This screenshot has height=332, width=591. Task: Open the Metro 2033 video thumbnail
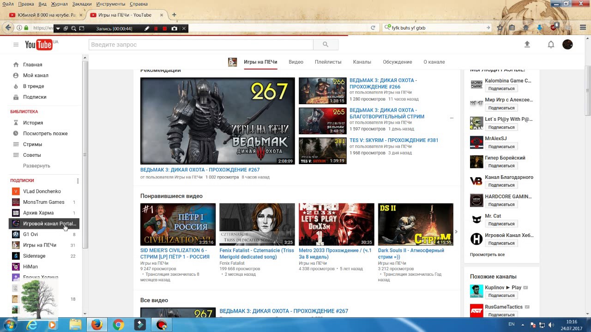click(x=336, y=225)
